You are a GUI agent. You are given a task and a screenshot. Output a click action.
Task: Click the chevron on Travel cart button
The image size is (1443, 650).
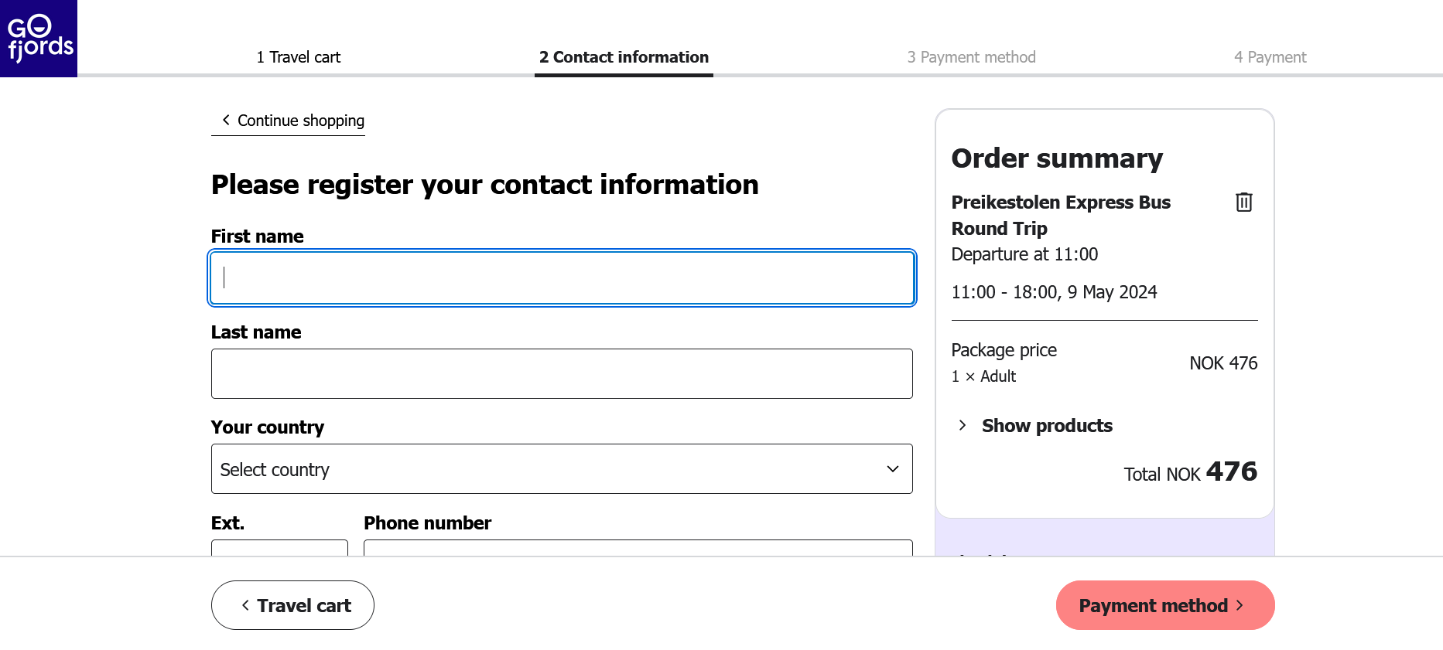(x=245, y=605)
